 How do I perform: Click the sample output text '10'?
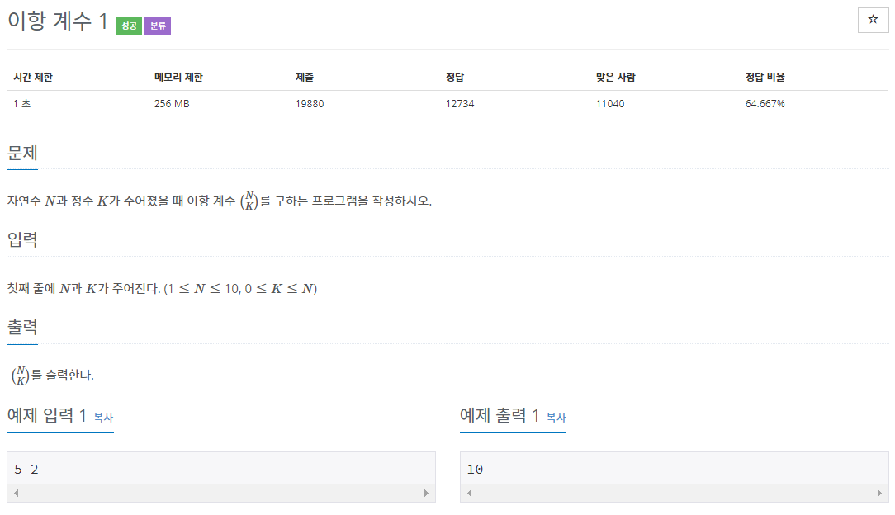pos(475,470)
